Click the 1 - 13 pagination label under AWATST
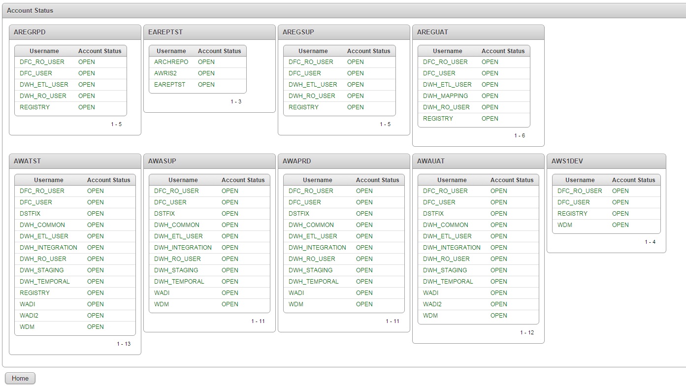The width and height of the screenshot is (686, 389). (x=125, y=344)
